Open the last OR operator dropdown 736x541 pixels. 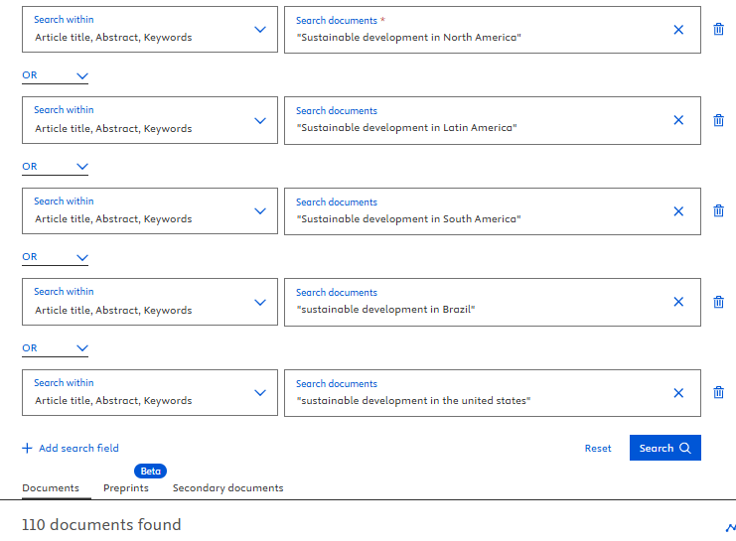(55, 348)
